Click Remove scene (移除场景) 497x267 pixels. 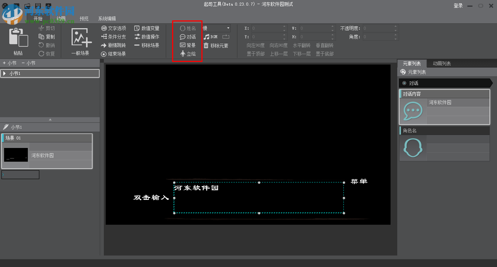click(x=147, y=45)
